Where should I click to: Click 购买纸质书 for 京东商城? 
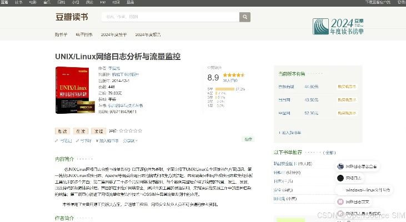point(347,87)
